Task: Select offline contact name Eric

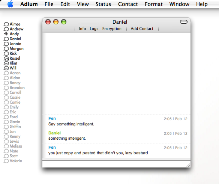Action: tap(13, 112)
